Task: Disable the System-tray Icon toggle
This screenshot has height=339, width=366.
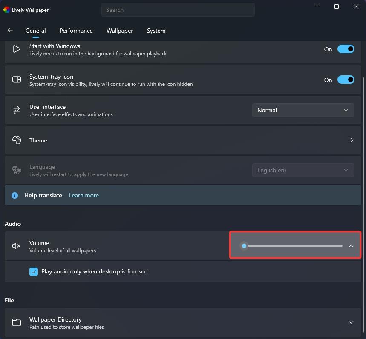Action: pyautogui.click(x=346, y=80)
